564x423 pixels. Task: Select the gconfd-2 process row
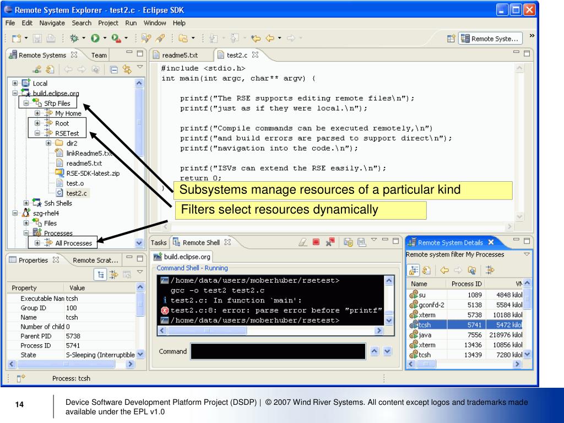[x=466, y=305]
